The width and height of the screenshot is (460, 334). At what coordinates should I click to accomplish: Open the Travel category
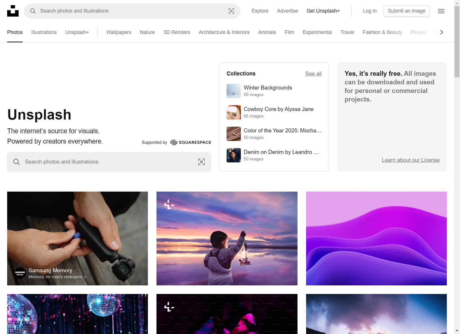347,32
